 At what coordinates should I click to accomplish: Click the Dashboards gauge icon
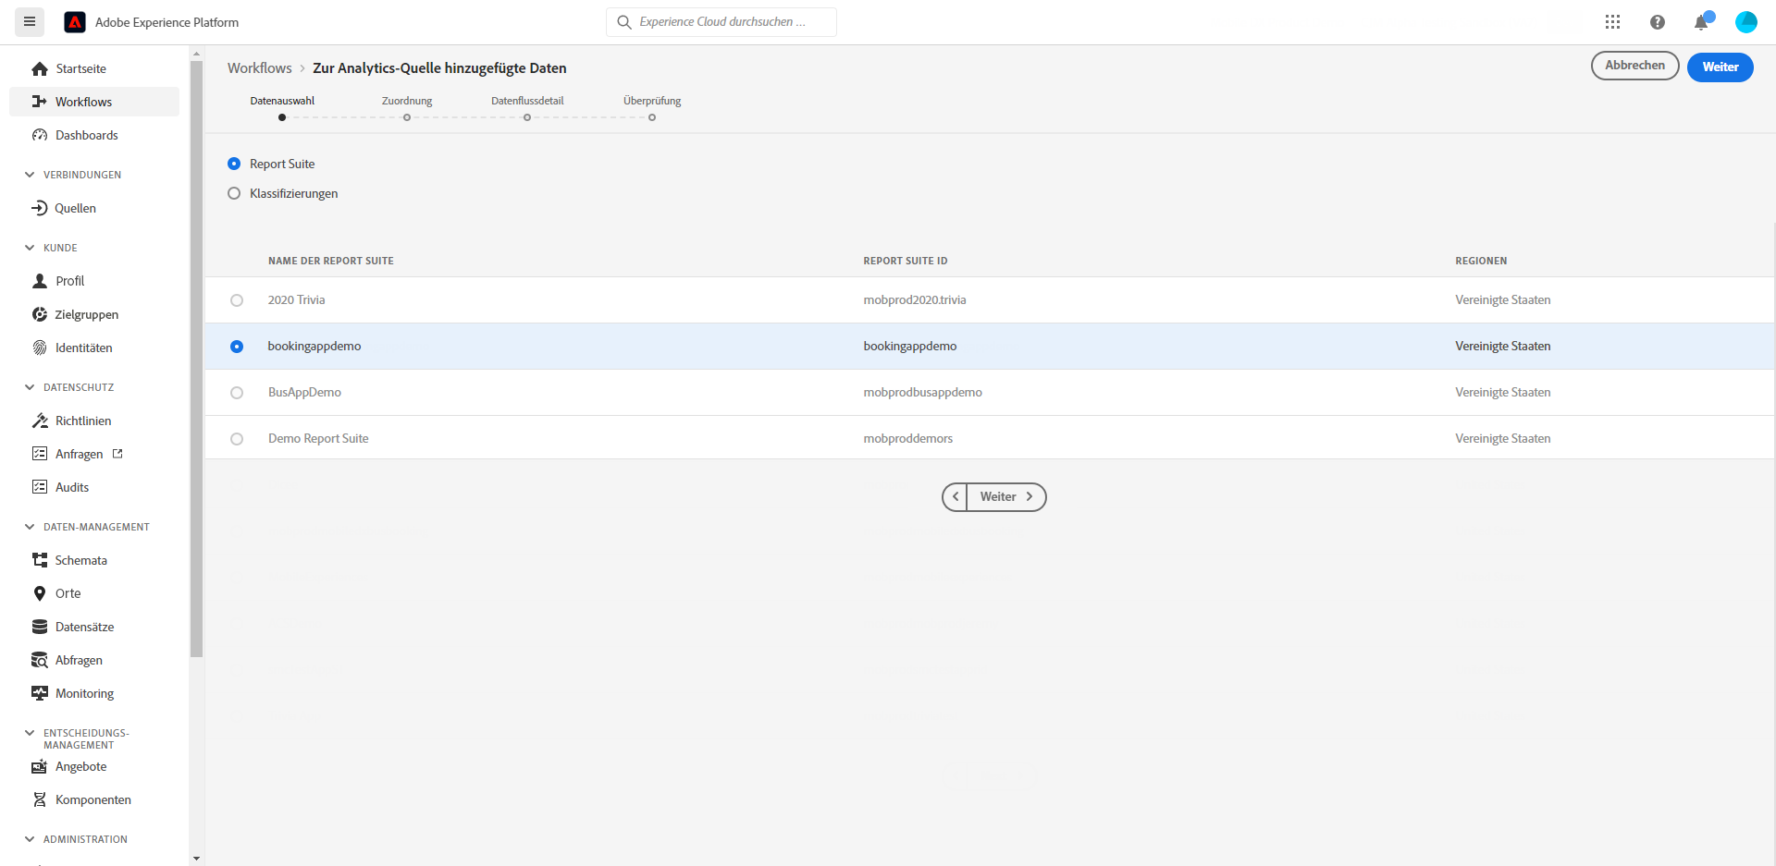(40, 135)
